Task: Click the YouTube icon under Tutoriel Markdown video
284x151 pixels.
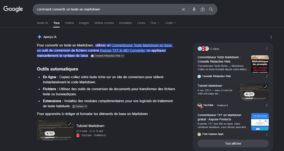Action: pyautogui.click(x=78, y=135)
